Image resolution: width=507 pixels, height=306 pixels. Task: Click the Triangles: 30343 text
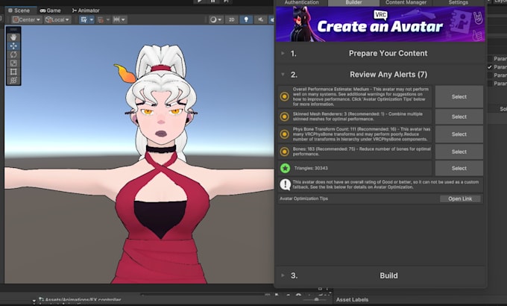pos(311,169)
